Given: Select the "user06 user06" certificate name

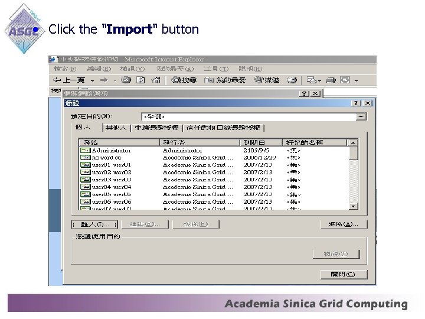Looking at the screenshot, I should [112, 201].
